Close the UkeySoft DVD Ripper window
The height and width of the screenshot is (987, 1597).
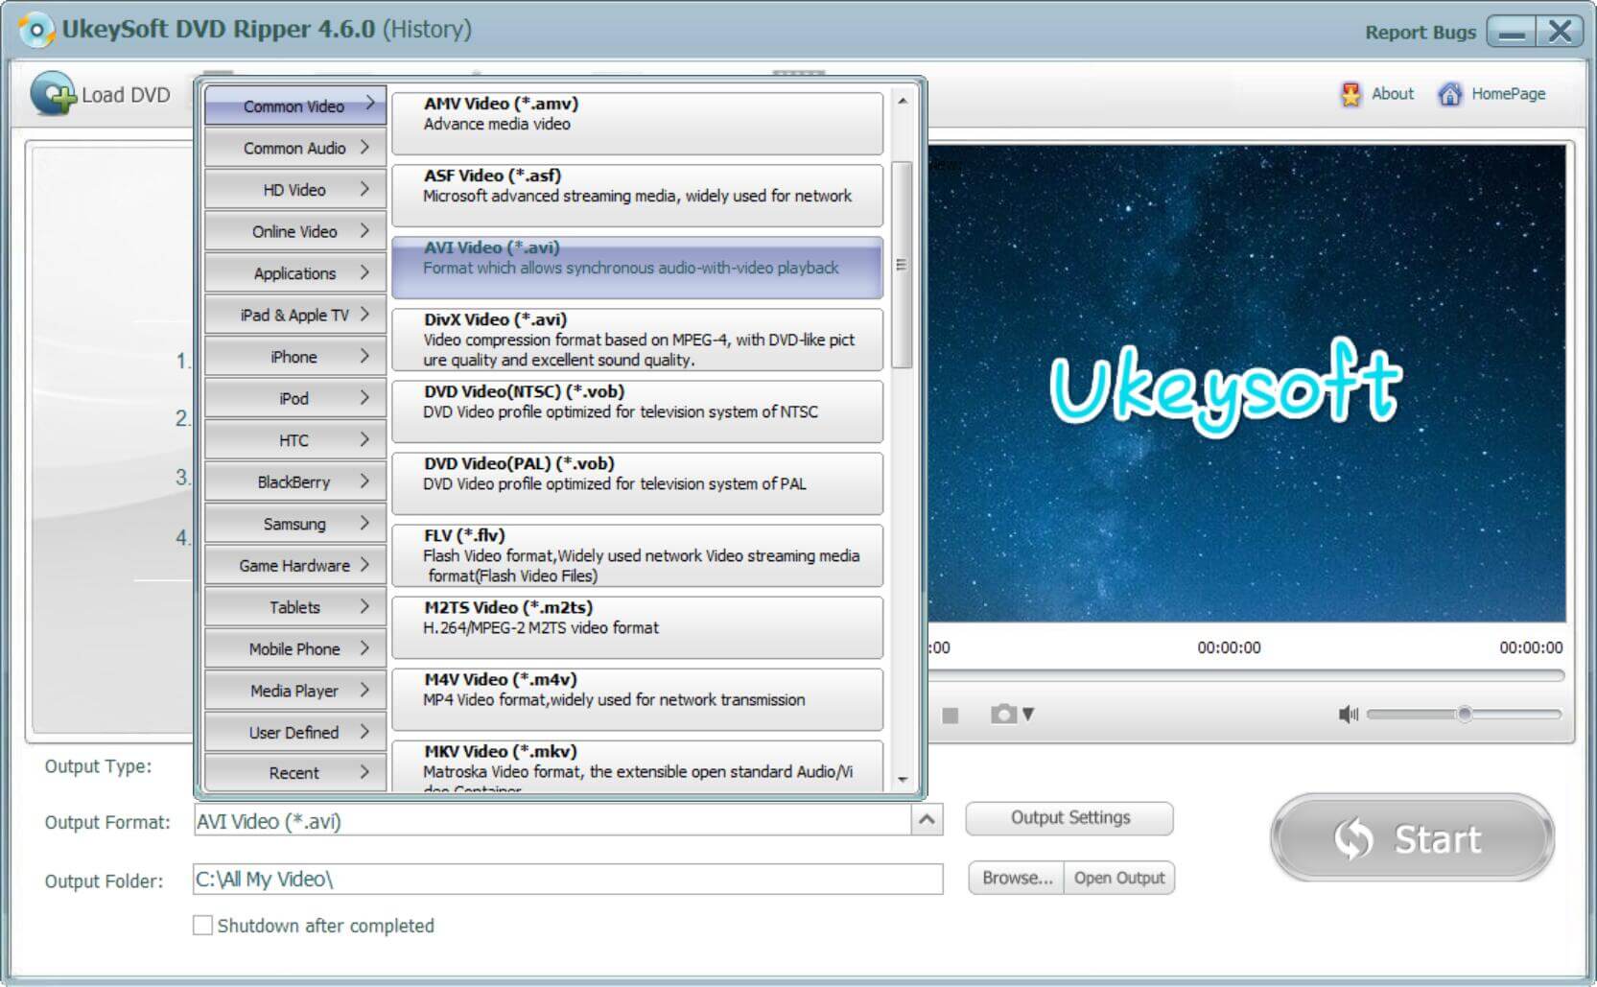pyautogui.click(x=1560, y=32)
